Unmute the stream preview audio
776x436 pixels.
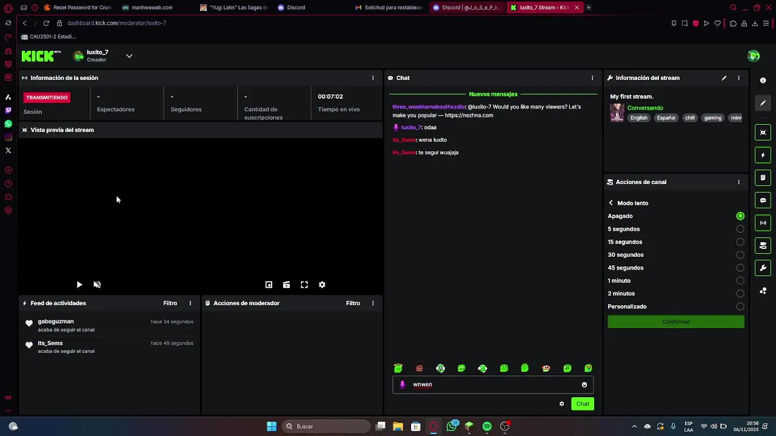(97, 285)
